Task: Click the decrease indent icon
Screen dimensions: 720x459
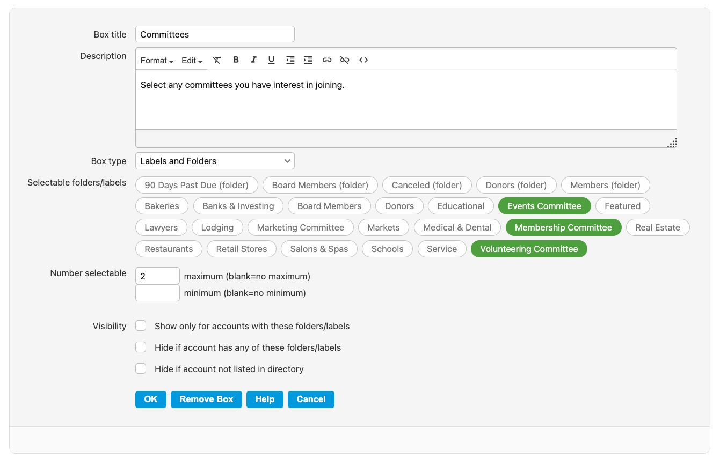Action: pos(290,60)
